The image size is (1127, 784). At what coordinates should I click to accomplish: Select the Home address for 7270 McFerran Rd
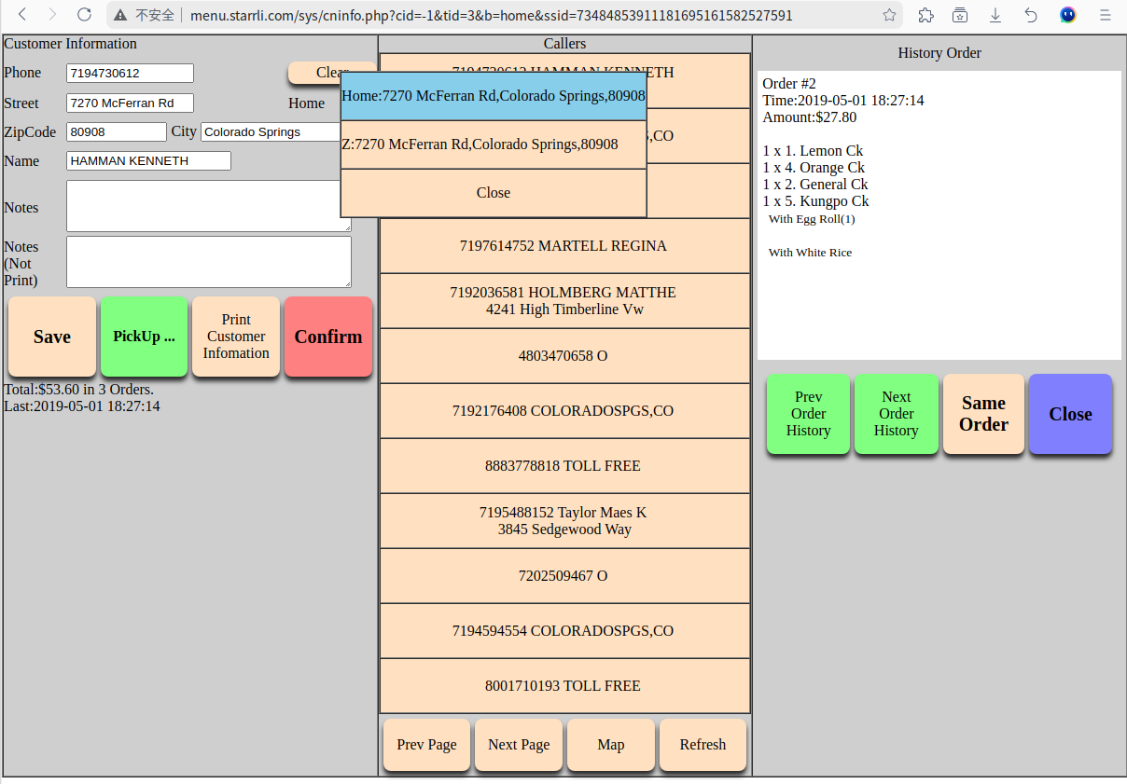(x=493, y=96)
